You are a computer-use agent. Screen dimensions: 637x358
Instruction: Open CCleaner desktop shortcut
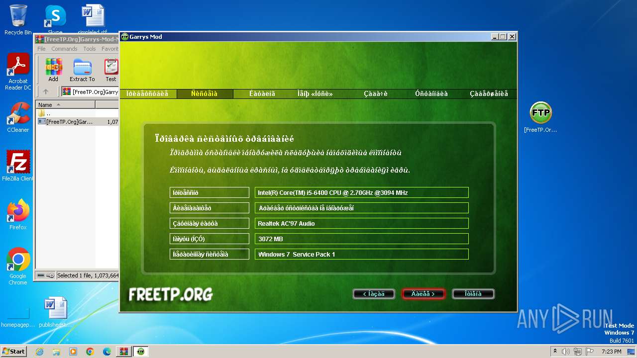[x=18, y=117]
